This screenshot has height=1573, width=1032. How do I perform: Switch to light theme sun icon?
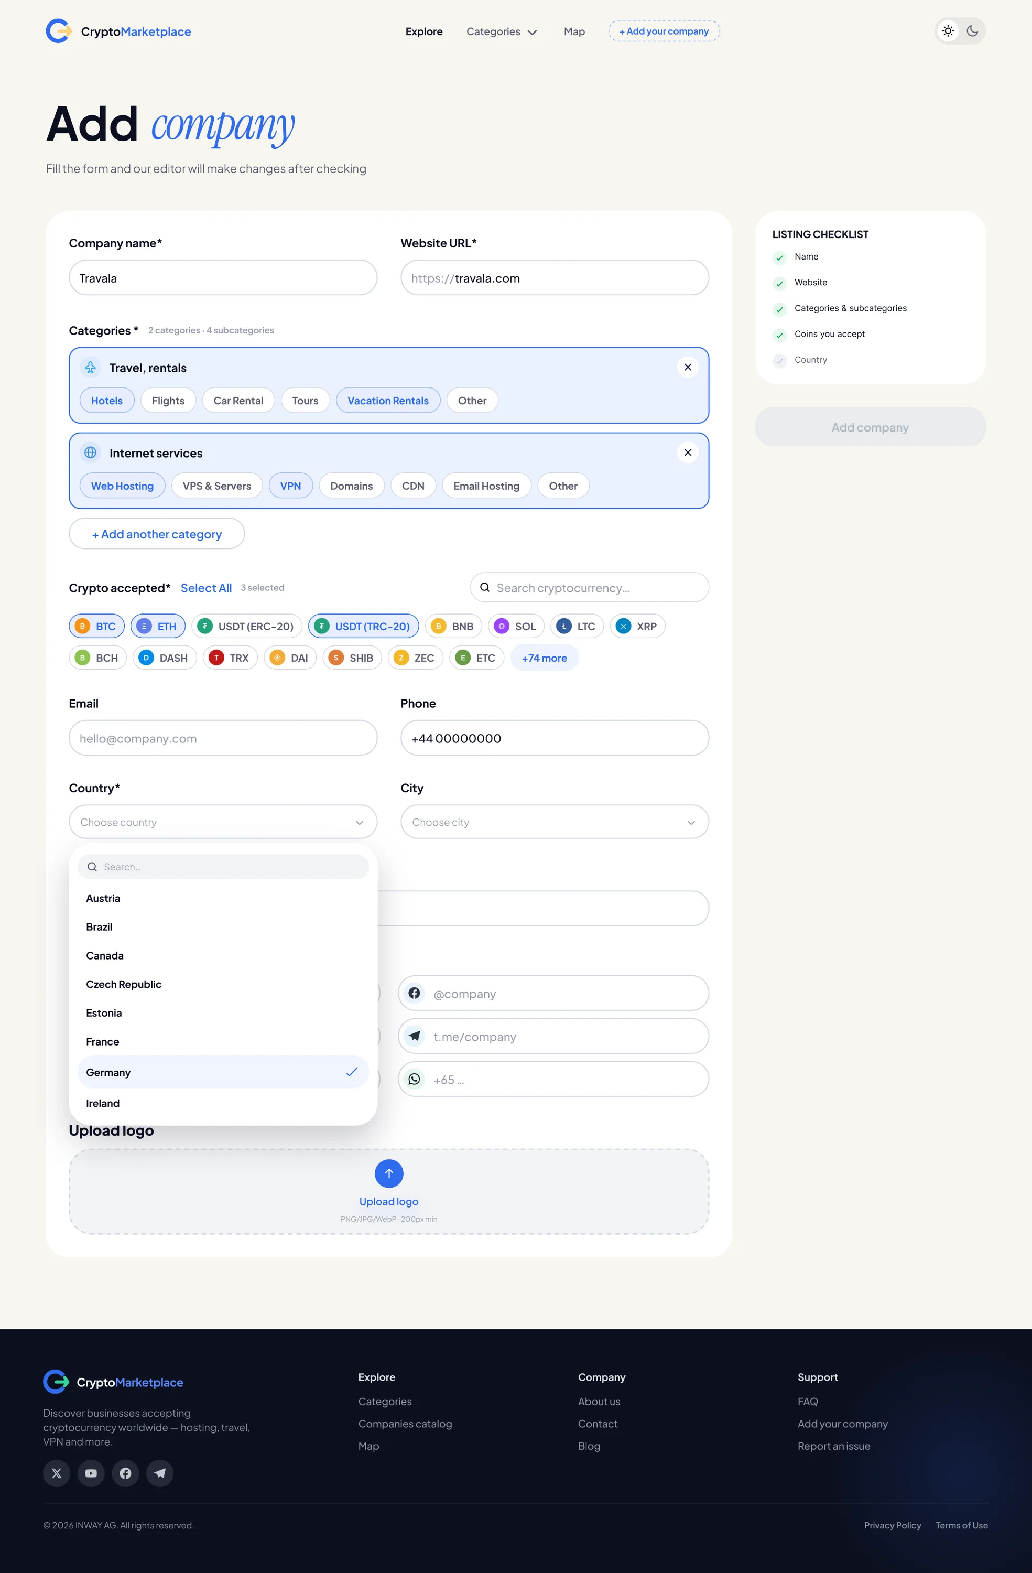[x=948, y=31]
